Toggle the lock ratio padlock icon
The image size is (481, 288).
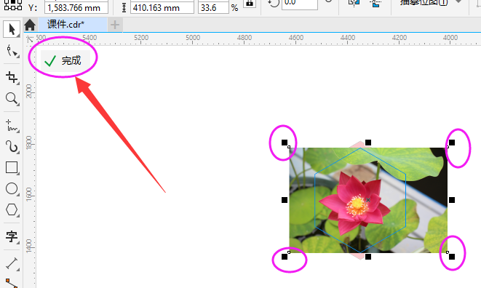250,4
